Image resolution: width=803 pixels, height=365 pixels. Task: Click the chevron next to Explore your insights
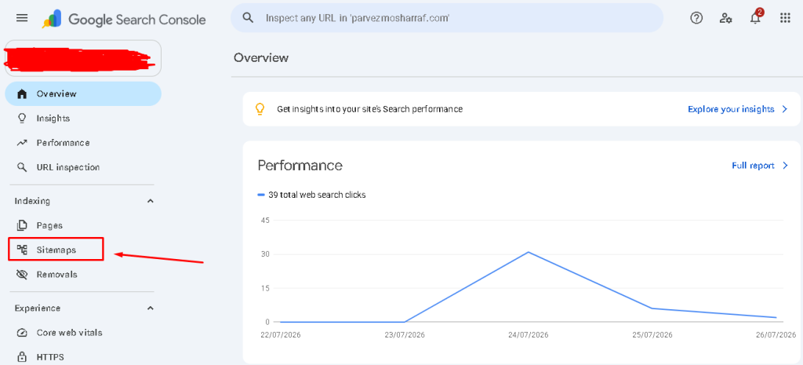pyautogui.click(x=784, y=109)
